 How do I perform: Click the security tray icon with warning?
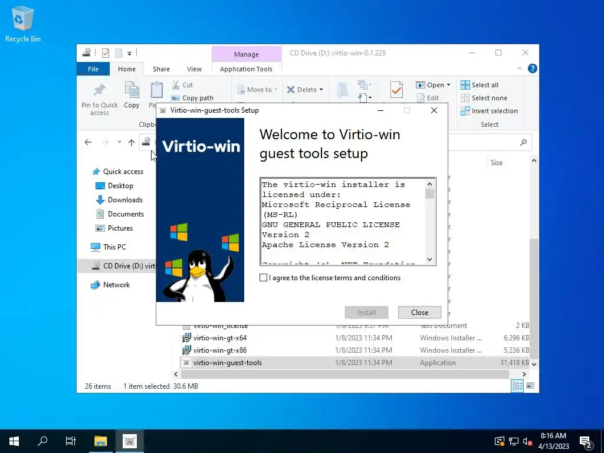pyautogui.click(x=500, y=442)
